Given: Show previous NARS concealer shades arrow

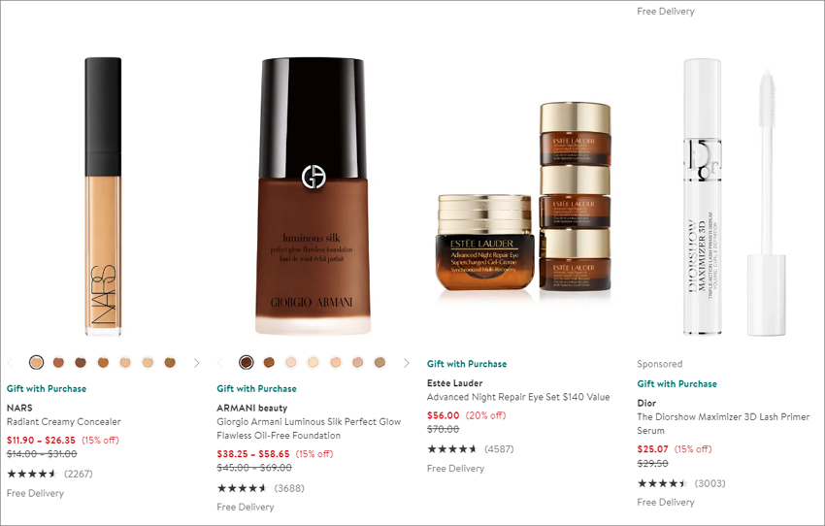Looking at the screenshot, I should [10, 363].
